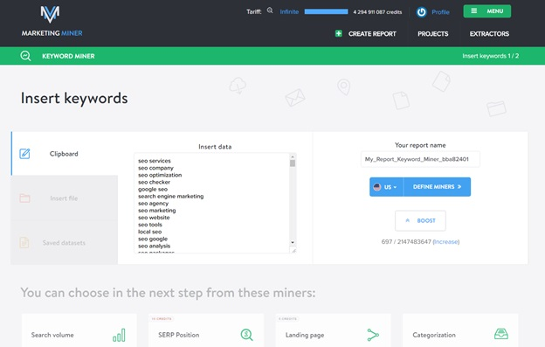Click the Landing page branch arrow icon
545x347 pixels.
pyautogui.click(x=373, y=335)
